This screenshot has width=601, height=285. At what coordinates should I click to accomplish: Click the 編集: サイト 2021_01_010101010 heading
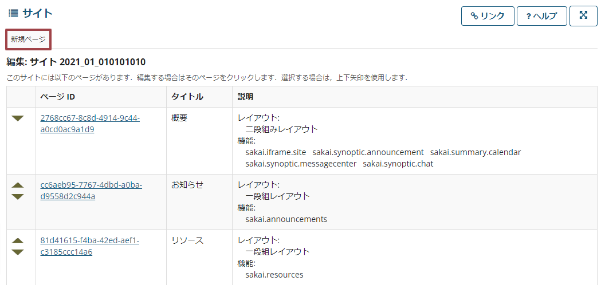76,62
